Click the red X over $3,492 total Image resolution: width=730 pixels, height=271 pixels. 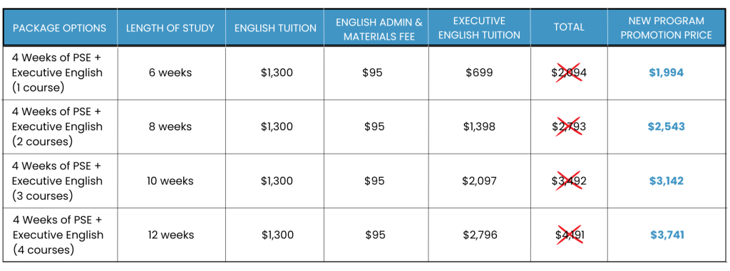pyautogui.click(x=570, y=181)
